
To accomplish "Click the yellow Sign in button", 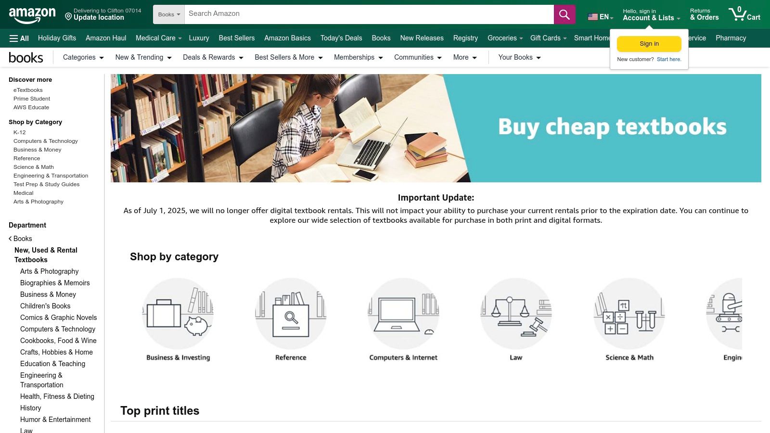I will pos(649,44).
